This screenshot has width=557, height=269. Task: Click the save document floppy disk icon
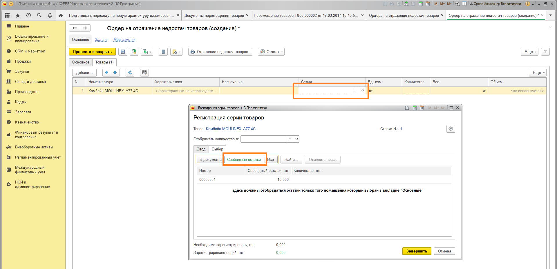(x=123, y=52)
